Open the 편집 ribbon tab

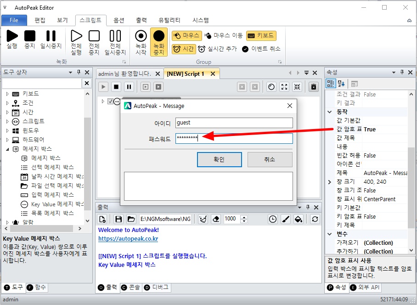(40, 20)
